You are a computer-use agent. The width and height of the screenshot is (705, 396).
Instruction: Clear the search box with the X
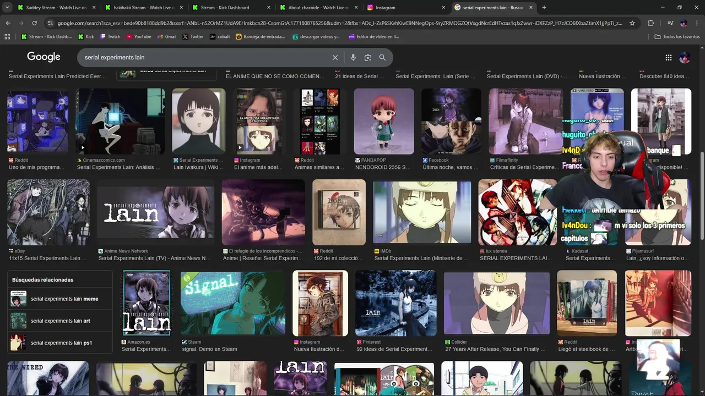coord(335,57)
